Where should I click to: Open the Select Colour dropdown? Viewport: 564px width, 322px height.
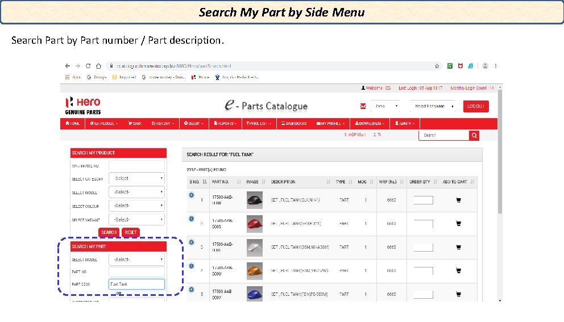coord(136,206)
